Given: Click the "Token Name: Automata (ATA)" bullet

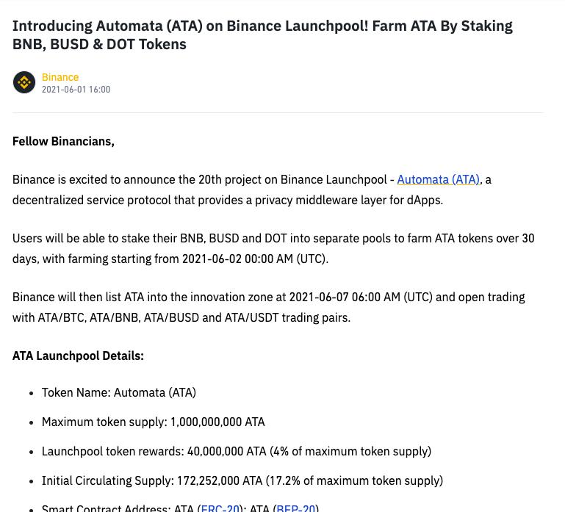Looking at the screenshot, I should [118, 392].
